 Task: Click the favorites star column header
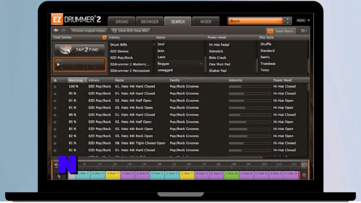(55, 80)
